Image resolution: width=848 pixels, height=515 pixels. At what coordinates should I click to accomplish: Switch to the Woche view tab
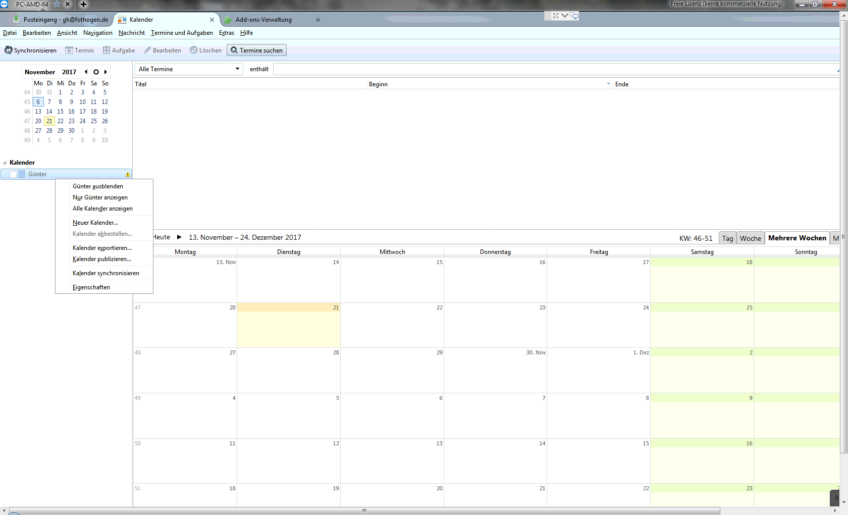point(750,238)
